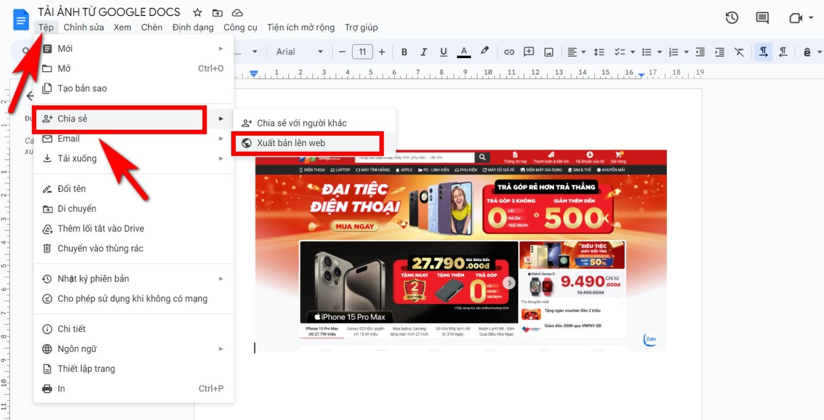The height and width of the screenshot is (420, 824).
Task: Expand the bulleted list options arrow
Action: click(659, 51)
